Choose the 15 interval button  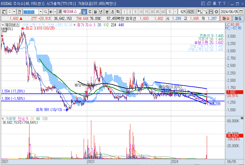[146, 12]
